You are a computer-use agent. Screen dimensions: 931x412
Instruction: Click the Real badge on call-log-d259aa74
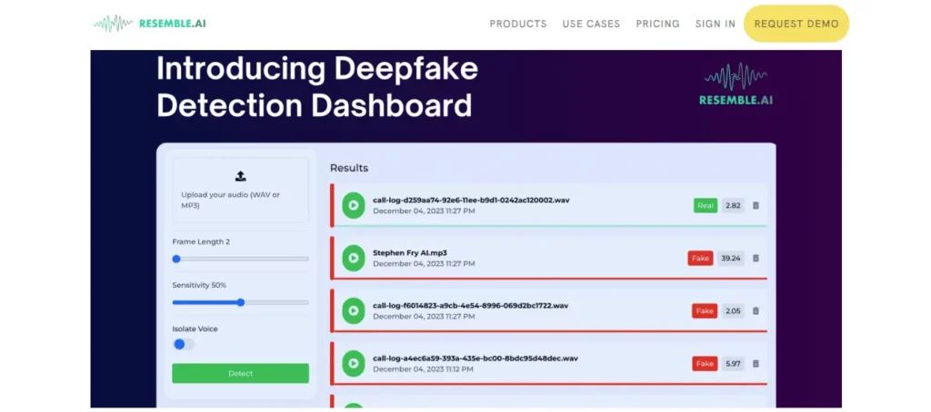click(x=706, y=205)
